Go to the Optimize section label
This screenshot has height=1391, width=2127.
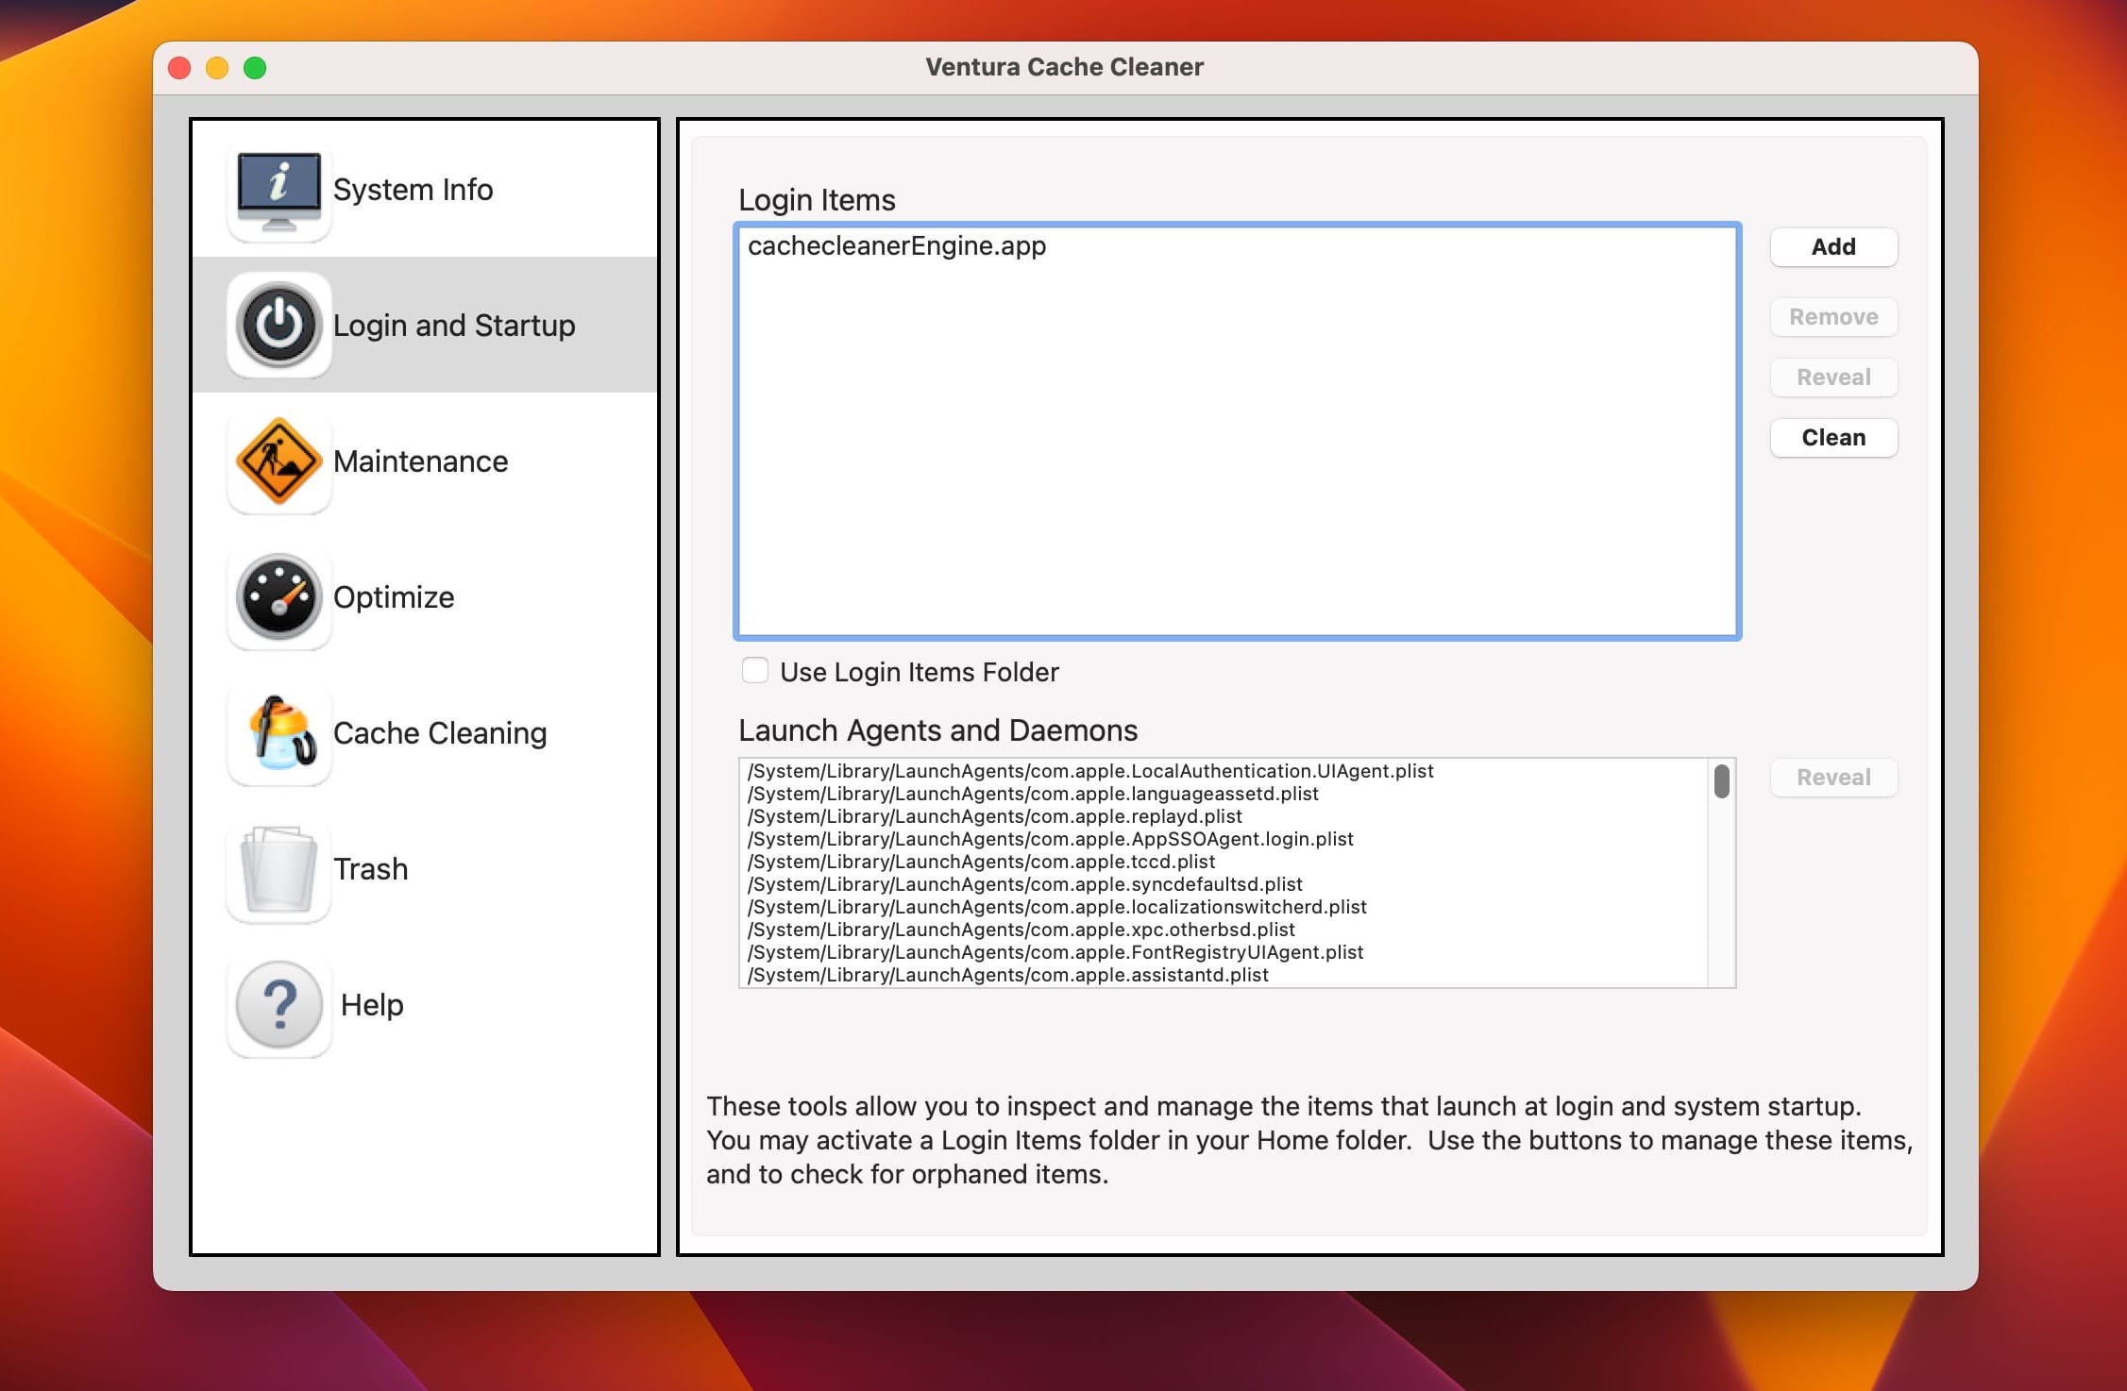pos(394,597)
